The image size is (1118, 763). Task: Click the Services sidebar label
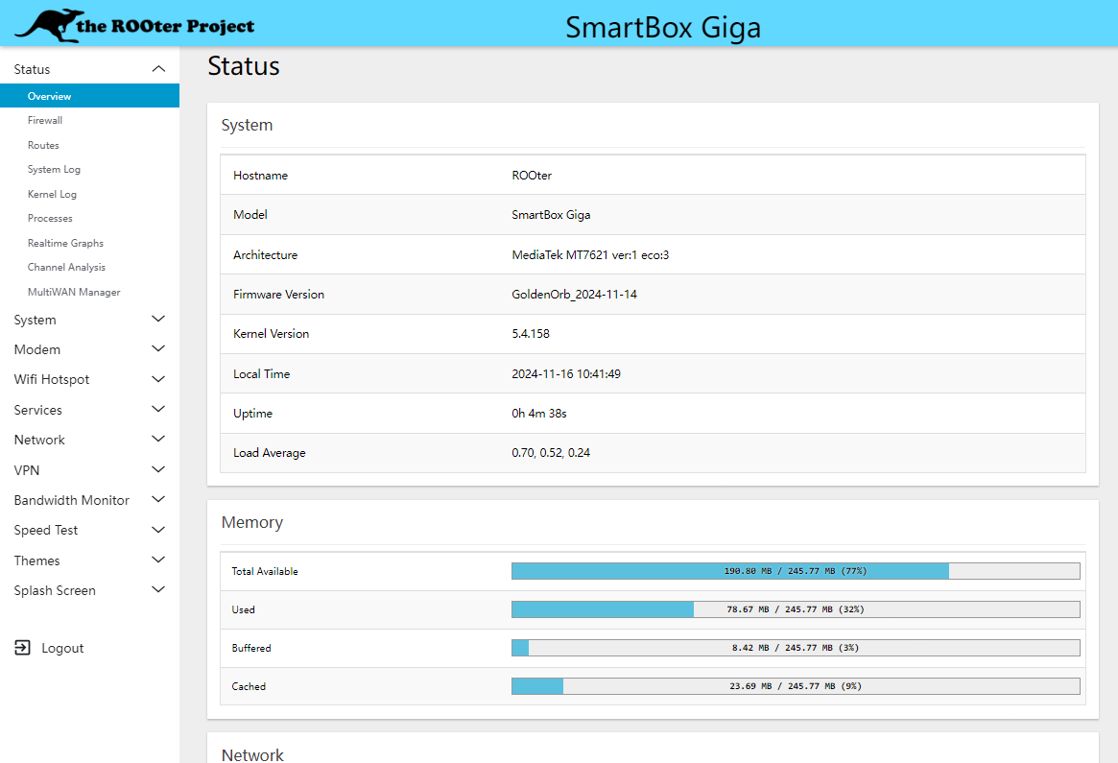37,410
